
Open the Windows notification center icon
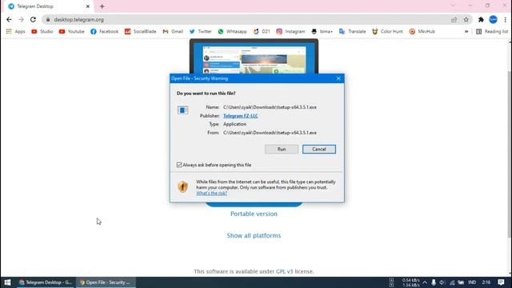coord(501,282)
